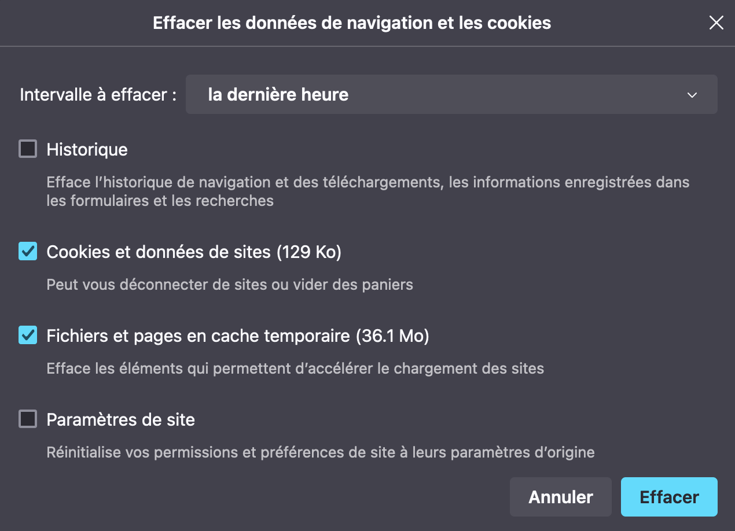
Task: Click the 'Efface les éléments' cache description
Action: pos(295,368)
